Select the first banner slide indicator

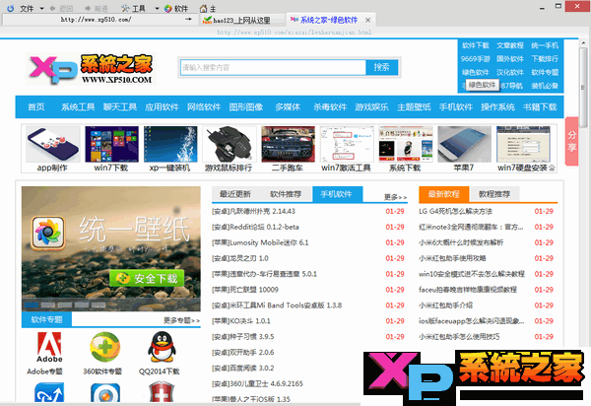32,304
